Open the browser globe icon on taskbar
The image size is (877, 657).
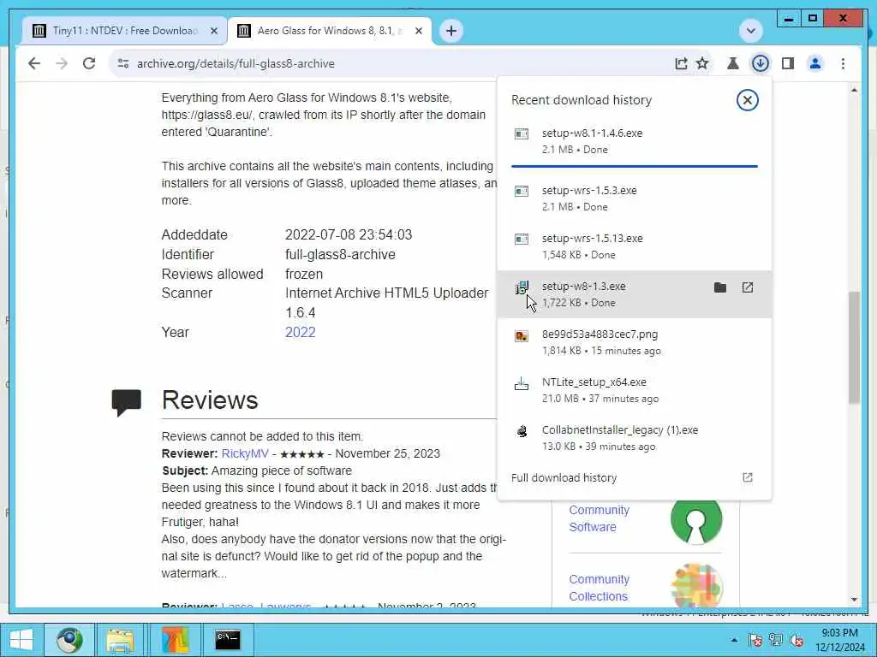(69, 640)
